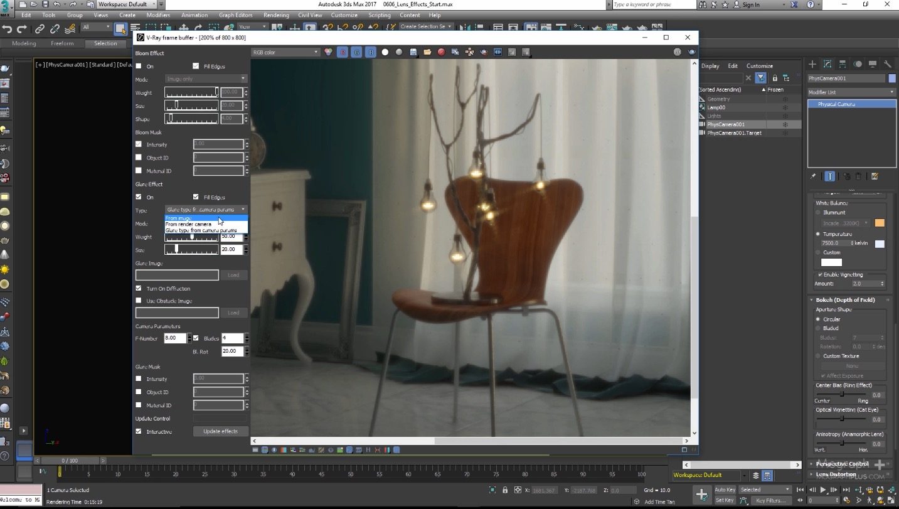Viewport: 899px width, 509px height.
Task: Switch to alpha channel white circle icon
Action: pyautogui.click(x=385, y=52)
